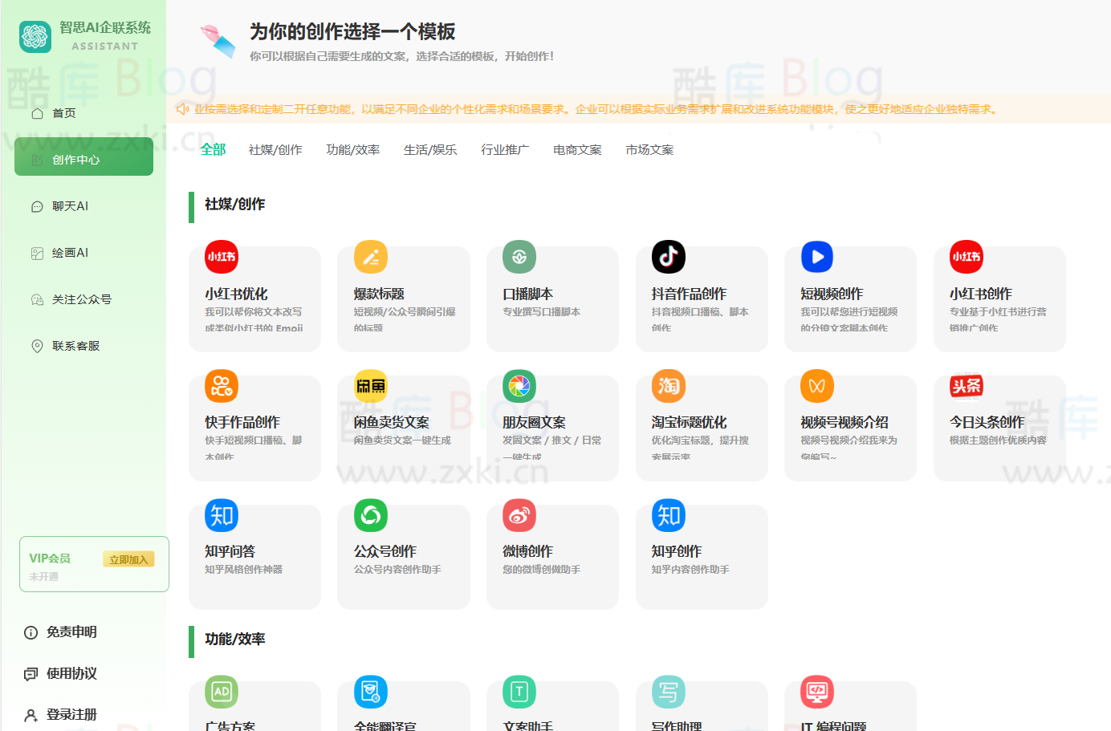Open the 淘宝标题优化 orange icon

point(668,386)
